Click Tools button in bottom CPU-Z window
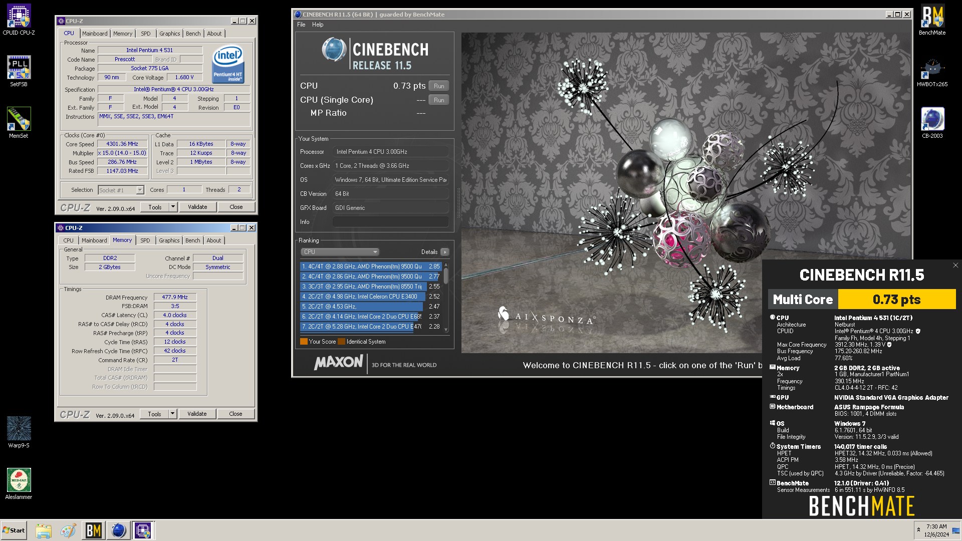This screenshot has width=962, height=541. (154, 414)
